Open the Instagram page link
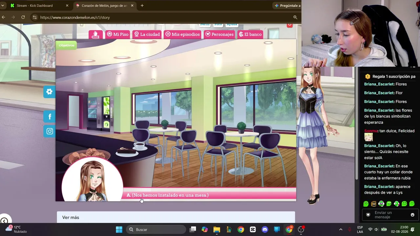Image resolution: width=420 pixels, height=236 pixels. [x=50, y=131]
